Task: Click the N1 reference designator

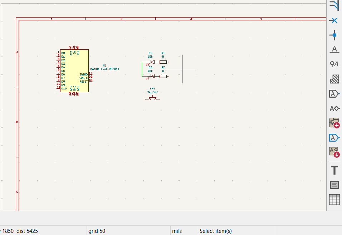Action: (105, 65)
